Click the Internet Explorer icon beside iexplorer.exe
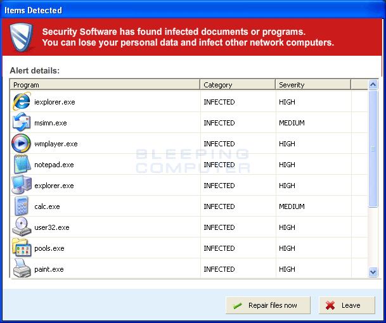Image resolution: width=386 pixels, height=323 pixels. coord(22,101)
